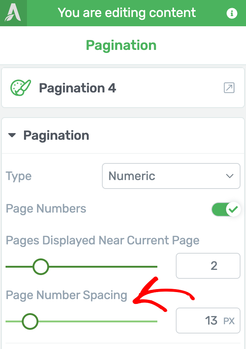Toggle the Page Numbers switch off
This screenshot has height=349, width=246.
click(226, 209)
